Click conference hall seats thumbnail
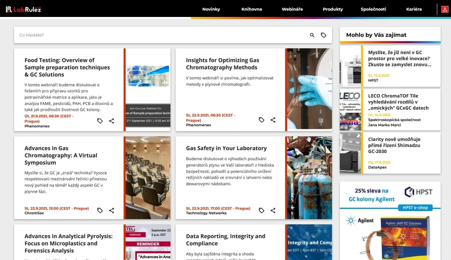Viewport: 451px width, 260px height. [x=148, y=178]
